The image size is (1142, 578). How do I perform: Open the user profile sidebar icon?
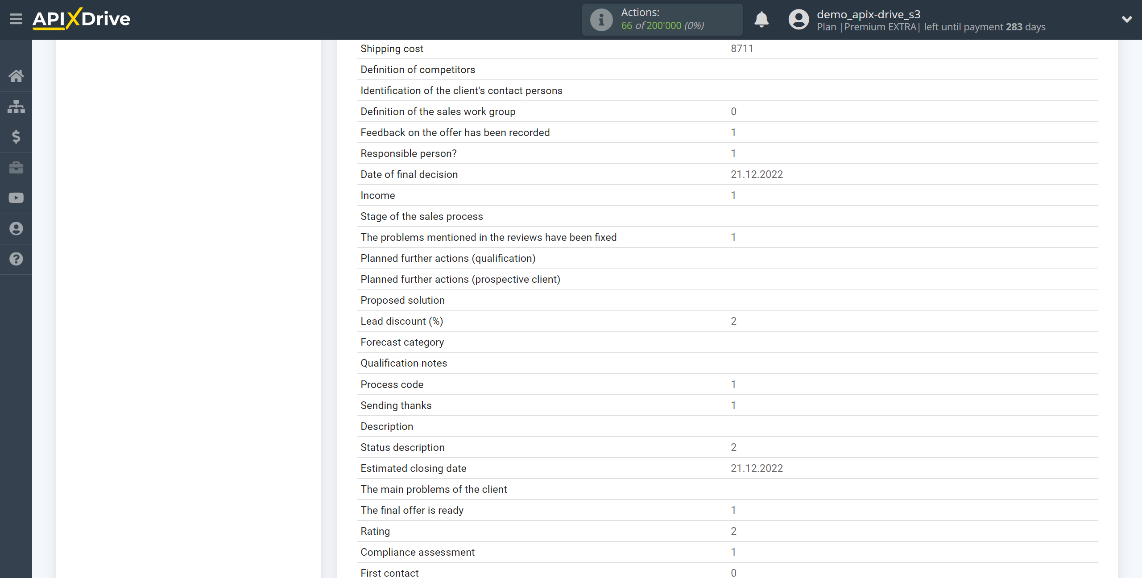[16, 229]
